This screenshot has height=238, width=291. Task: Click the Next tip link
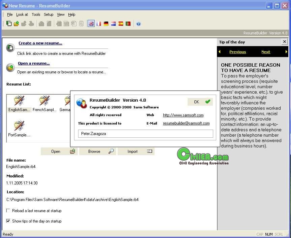pos(266,52)
